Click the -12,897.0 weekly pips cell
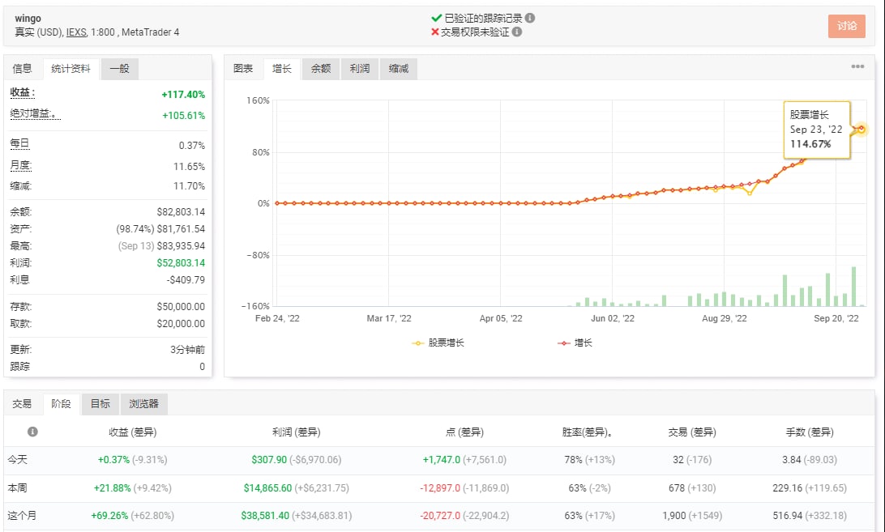 coord(440,488)
